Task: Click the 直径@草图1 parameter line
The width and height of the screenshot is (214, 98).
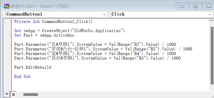Action: (98, 58)
